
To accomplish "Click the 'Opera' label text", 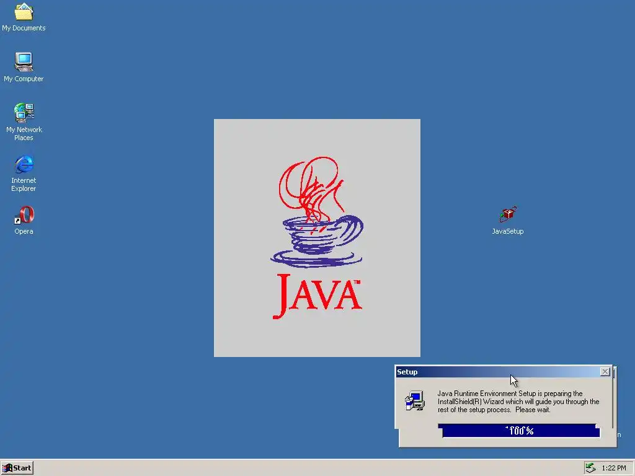I will [24, 231].
